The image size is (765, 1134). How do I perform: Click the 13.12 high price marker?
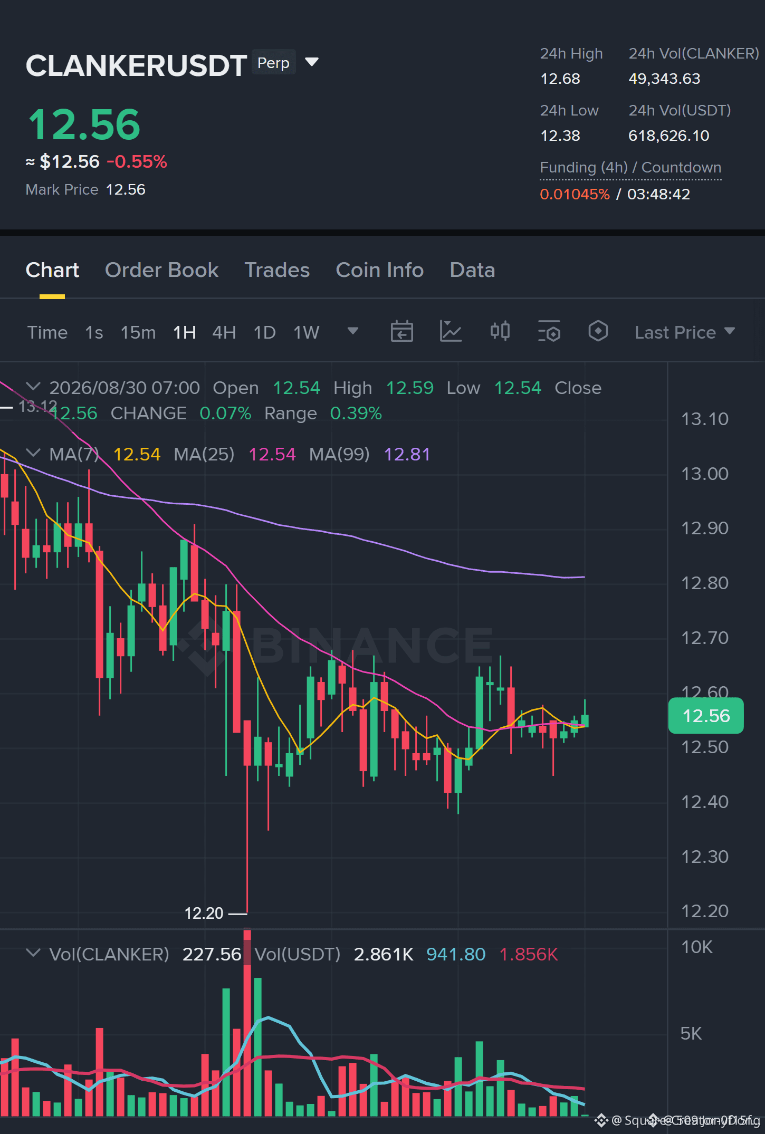tap(37, 406)
